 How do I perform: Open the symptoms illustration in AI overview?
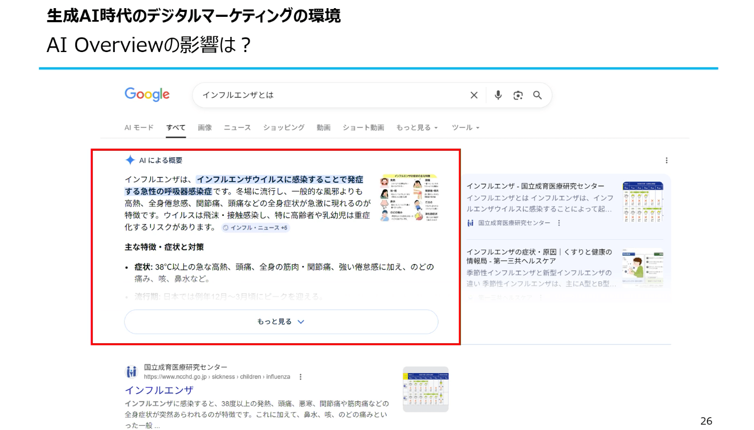coord(409,197)
